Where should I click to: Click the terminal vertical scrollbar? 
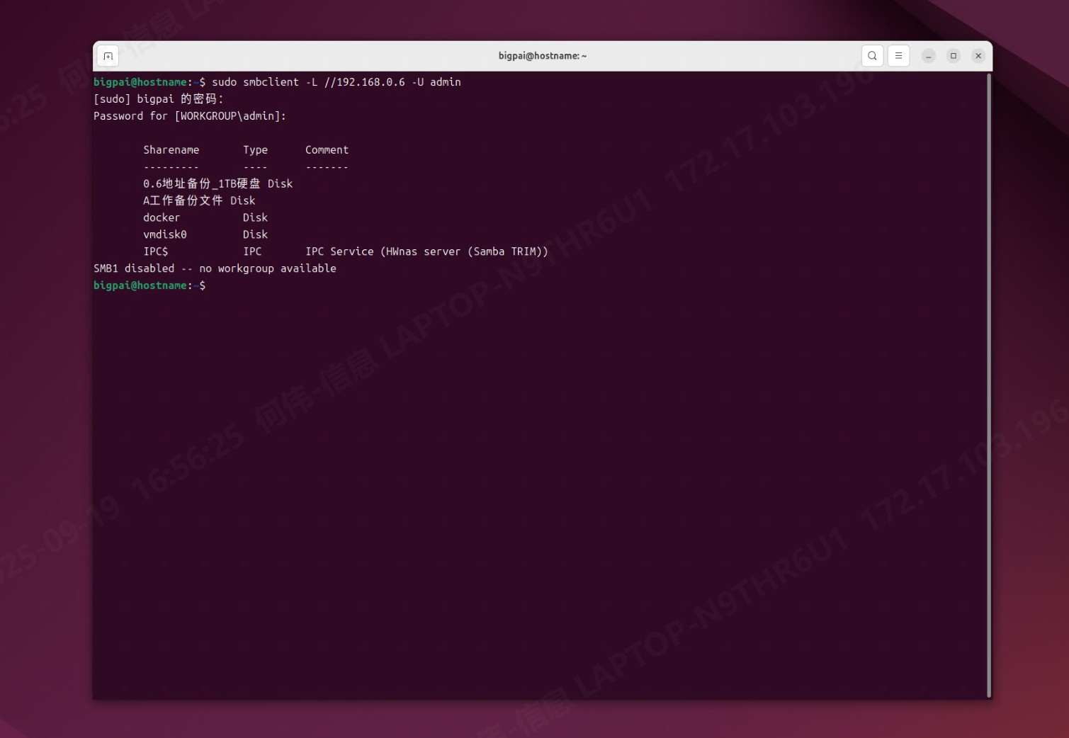(x=989, y=385)
